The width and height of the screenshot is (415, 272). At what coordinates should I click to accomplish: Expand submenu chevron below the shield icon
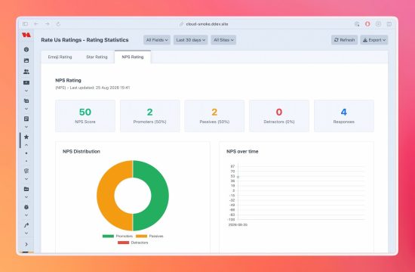(x=26, y=179)
